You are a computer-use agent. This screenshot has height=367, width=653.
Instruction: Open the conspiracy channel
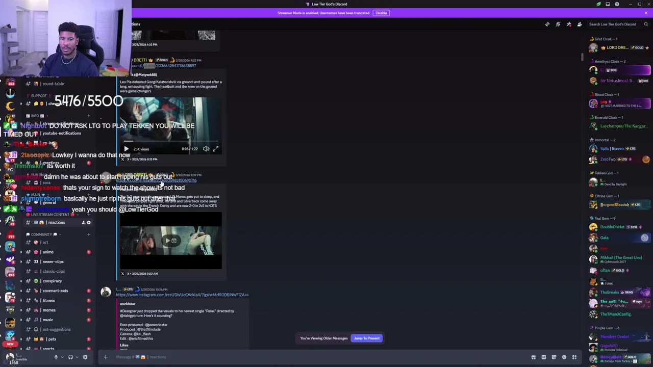pos(58,281)
